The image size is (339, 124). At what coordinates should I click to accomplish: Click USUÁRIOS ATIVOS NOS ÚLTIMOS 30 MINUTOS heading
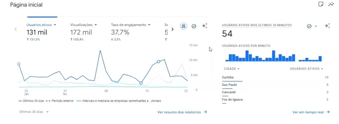pos(257,25)
